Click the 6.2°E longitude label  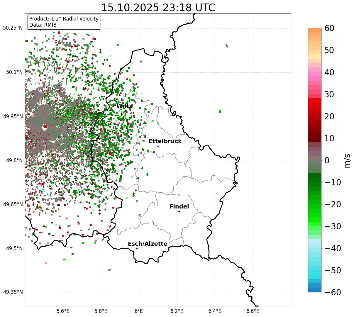click(x=177, y=311)
